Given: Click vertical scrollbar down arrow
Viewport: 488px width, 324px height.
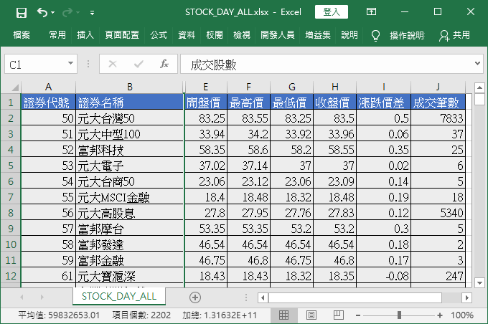Looking at the screenshot, I should click(x=479, y=282).
